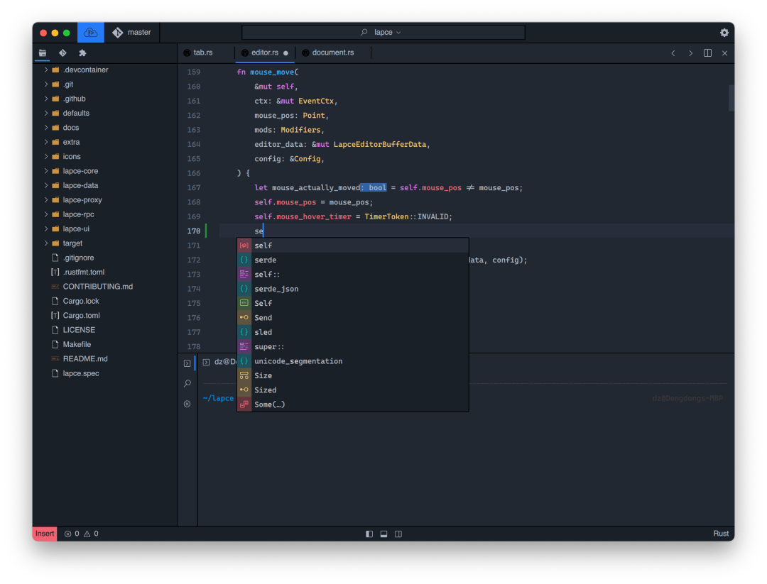Image resolution: width=767 pixels, height=584 pixels.
Task: Select the Self type completion
Action: click(353, 303)
